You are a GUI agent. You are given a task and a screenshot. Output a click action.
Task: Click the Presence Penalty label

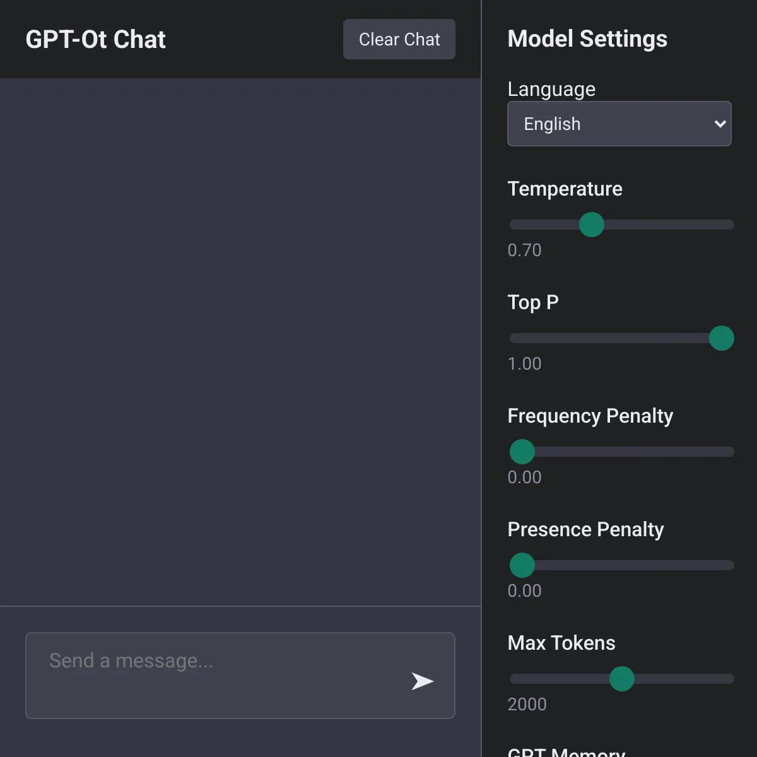tap(585, 529)
